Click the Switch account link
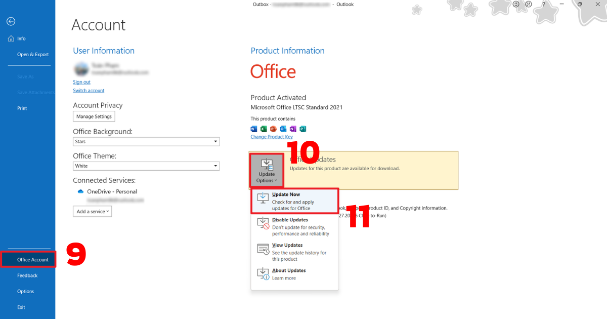 click(x=89, y=91)
